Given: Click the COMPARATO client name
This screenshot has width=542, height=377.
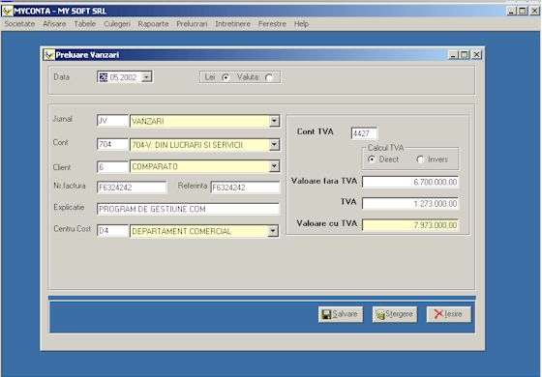Looking at the screenshot, I should [155, 166].
